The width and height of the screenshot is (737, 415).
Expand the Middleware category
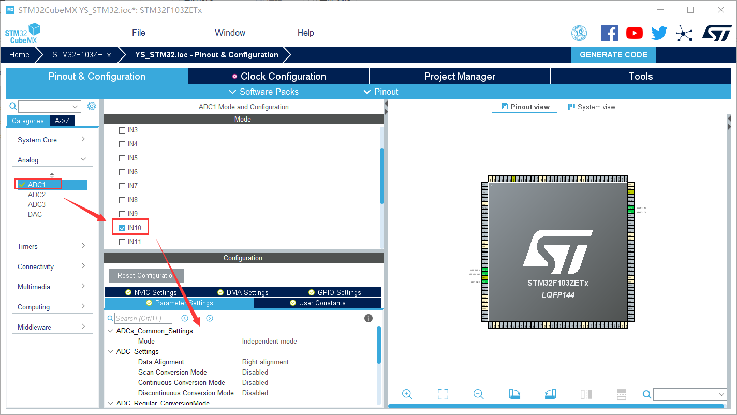click(52, 327)
